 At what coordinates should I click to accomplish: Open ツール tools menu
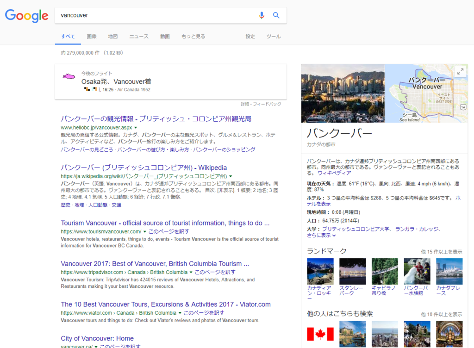point(274,36)
